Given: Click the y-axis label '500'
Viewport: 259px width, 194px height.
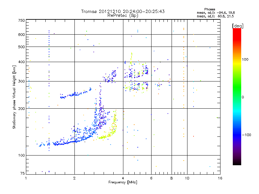Looking at the screenshot, I should (22, 47).
